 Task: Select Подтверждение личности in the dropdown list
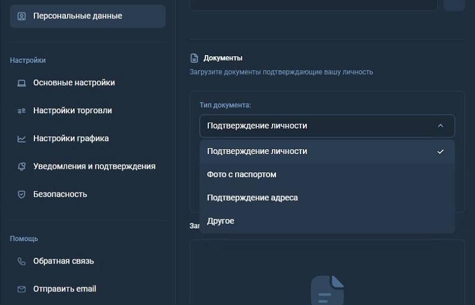coord(257,151)
